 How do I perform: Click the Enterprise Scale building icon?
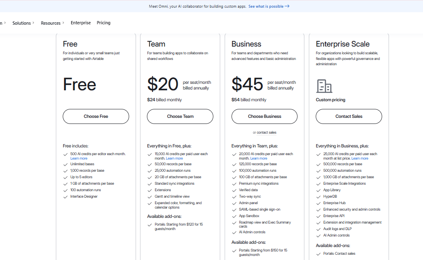tap(324, 86)
